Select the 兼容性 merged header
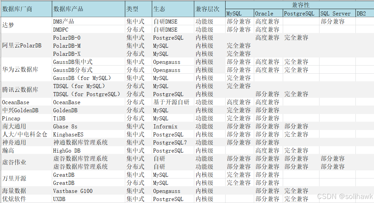Image resolution: width=374 pixels, height=203 pixels. [300, 5]
